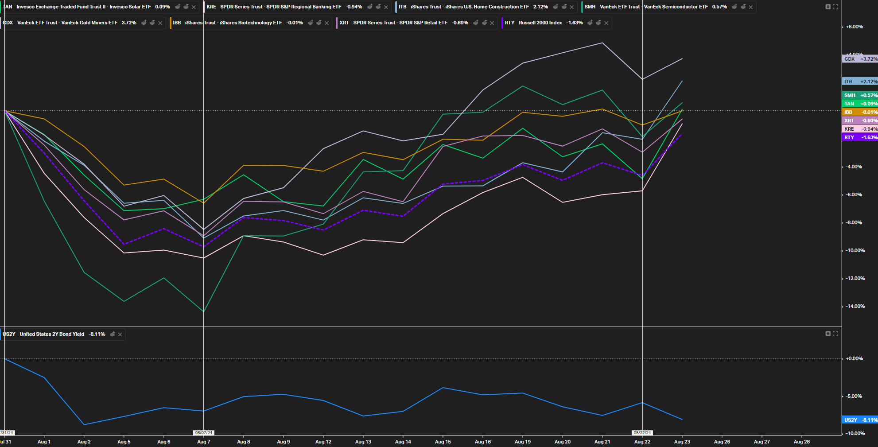This screenshot has width=878, height=447.
Task: Click the left layers icon for RTY
Action: pyautogui.click(x=590, y=23)
